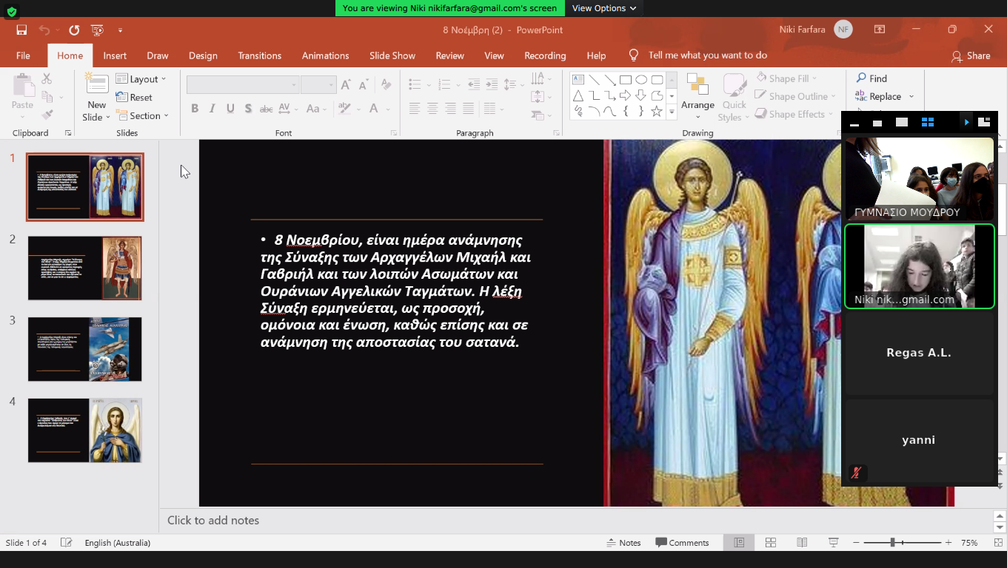Select slide 3 thumbnail
Image resolution: width=1007 pixels, height=568 pixels.
pyautogui.click(x=84, y=349)
